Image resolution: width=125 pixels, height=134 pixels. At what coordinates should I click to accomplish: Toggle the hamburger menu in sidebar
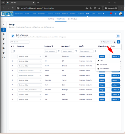(x=3, y=24)
